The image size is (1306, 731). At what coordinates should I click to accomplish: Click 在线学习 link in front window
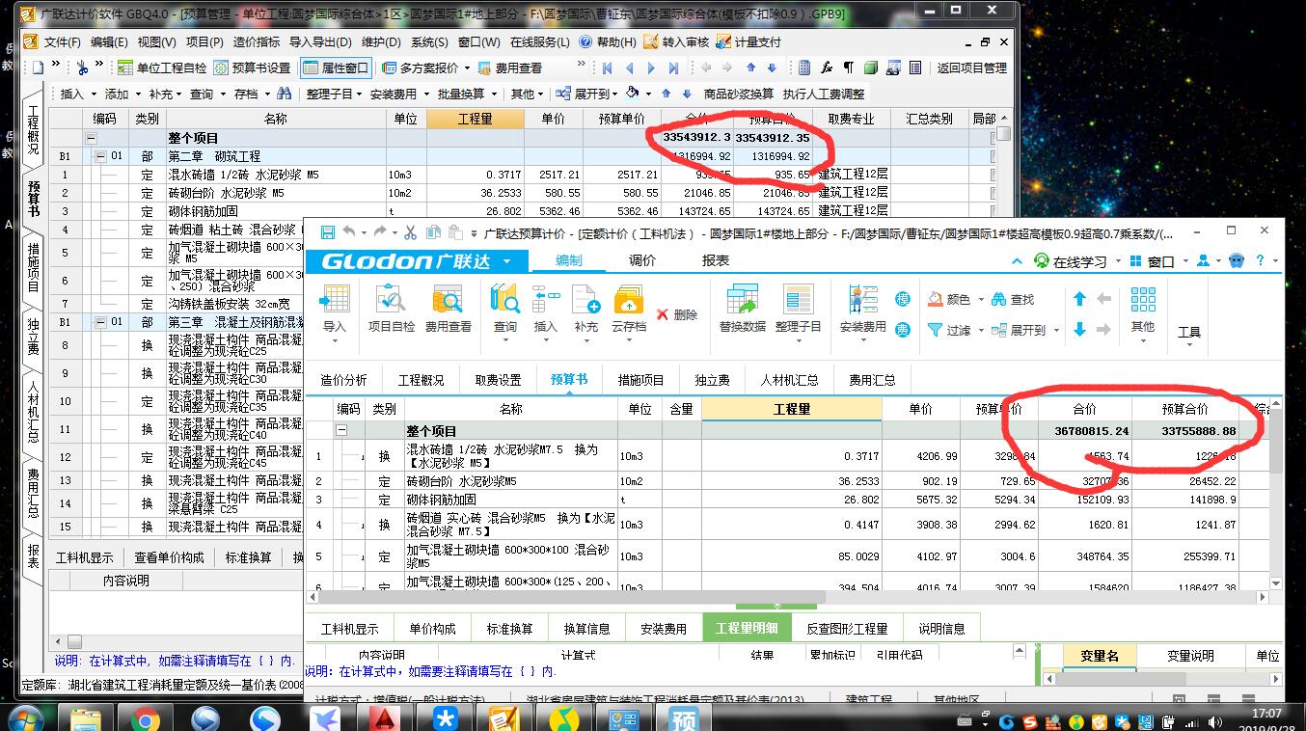pyautogui.click(x=1072, y=261)
